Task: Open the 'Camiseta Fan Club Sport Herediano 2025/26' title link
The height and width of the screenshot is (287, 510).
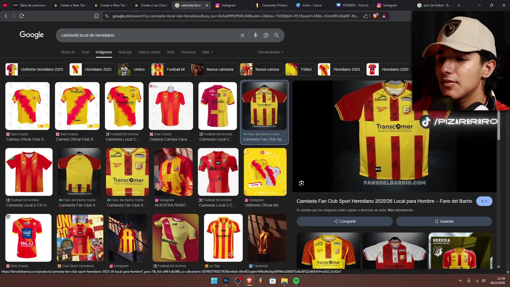Action: tap(384, 201)
